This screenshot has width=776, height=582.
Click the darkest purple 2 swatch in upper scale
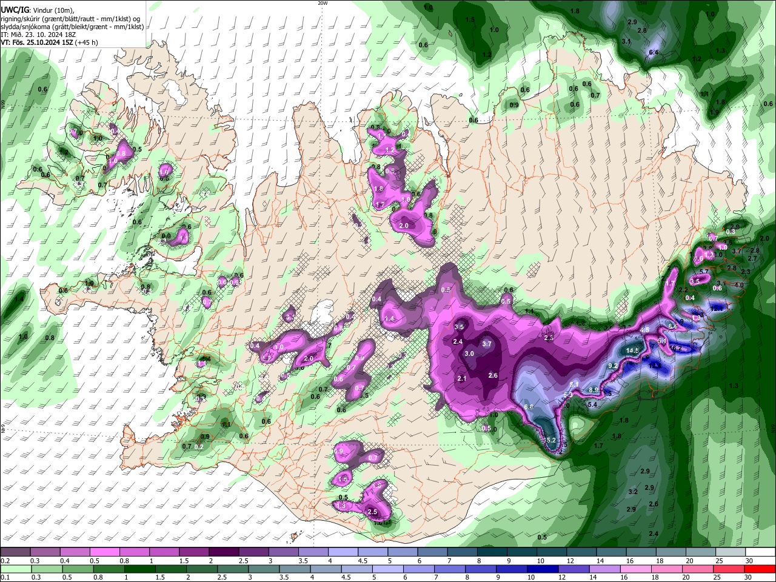click(223, 552)
